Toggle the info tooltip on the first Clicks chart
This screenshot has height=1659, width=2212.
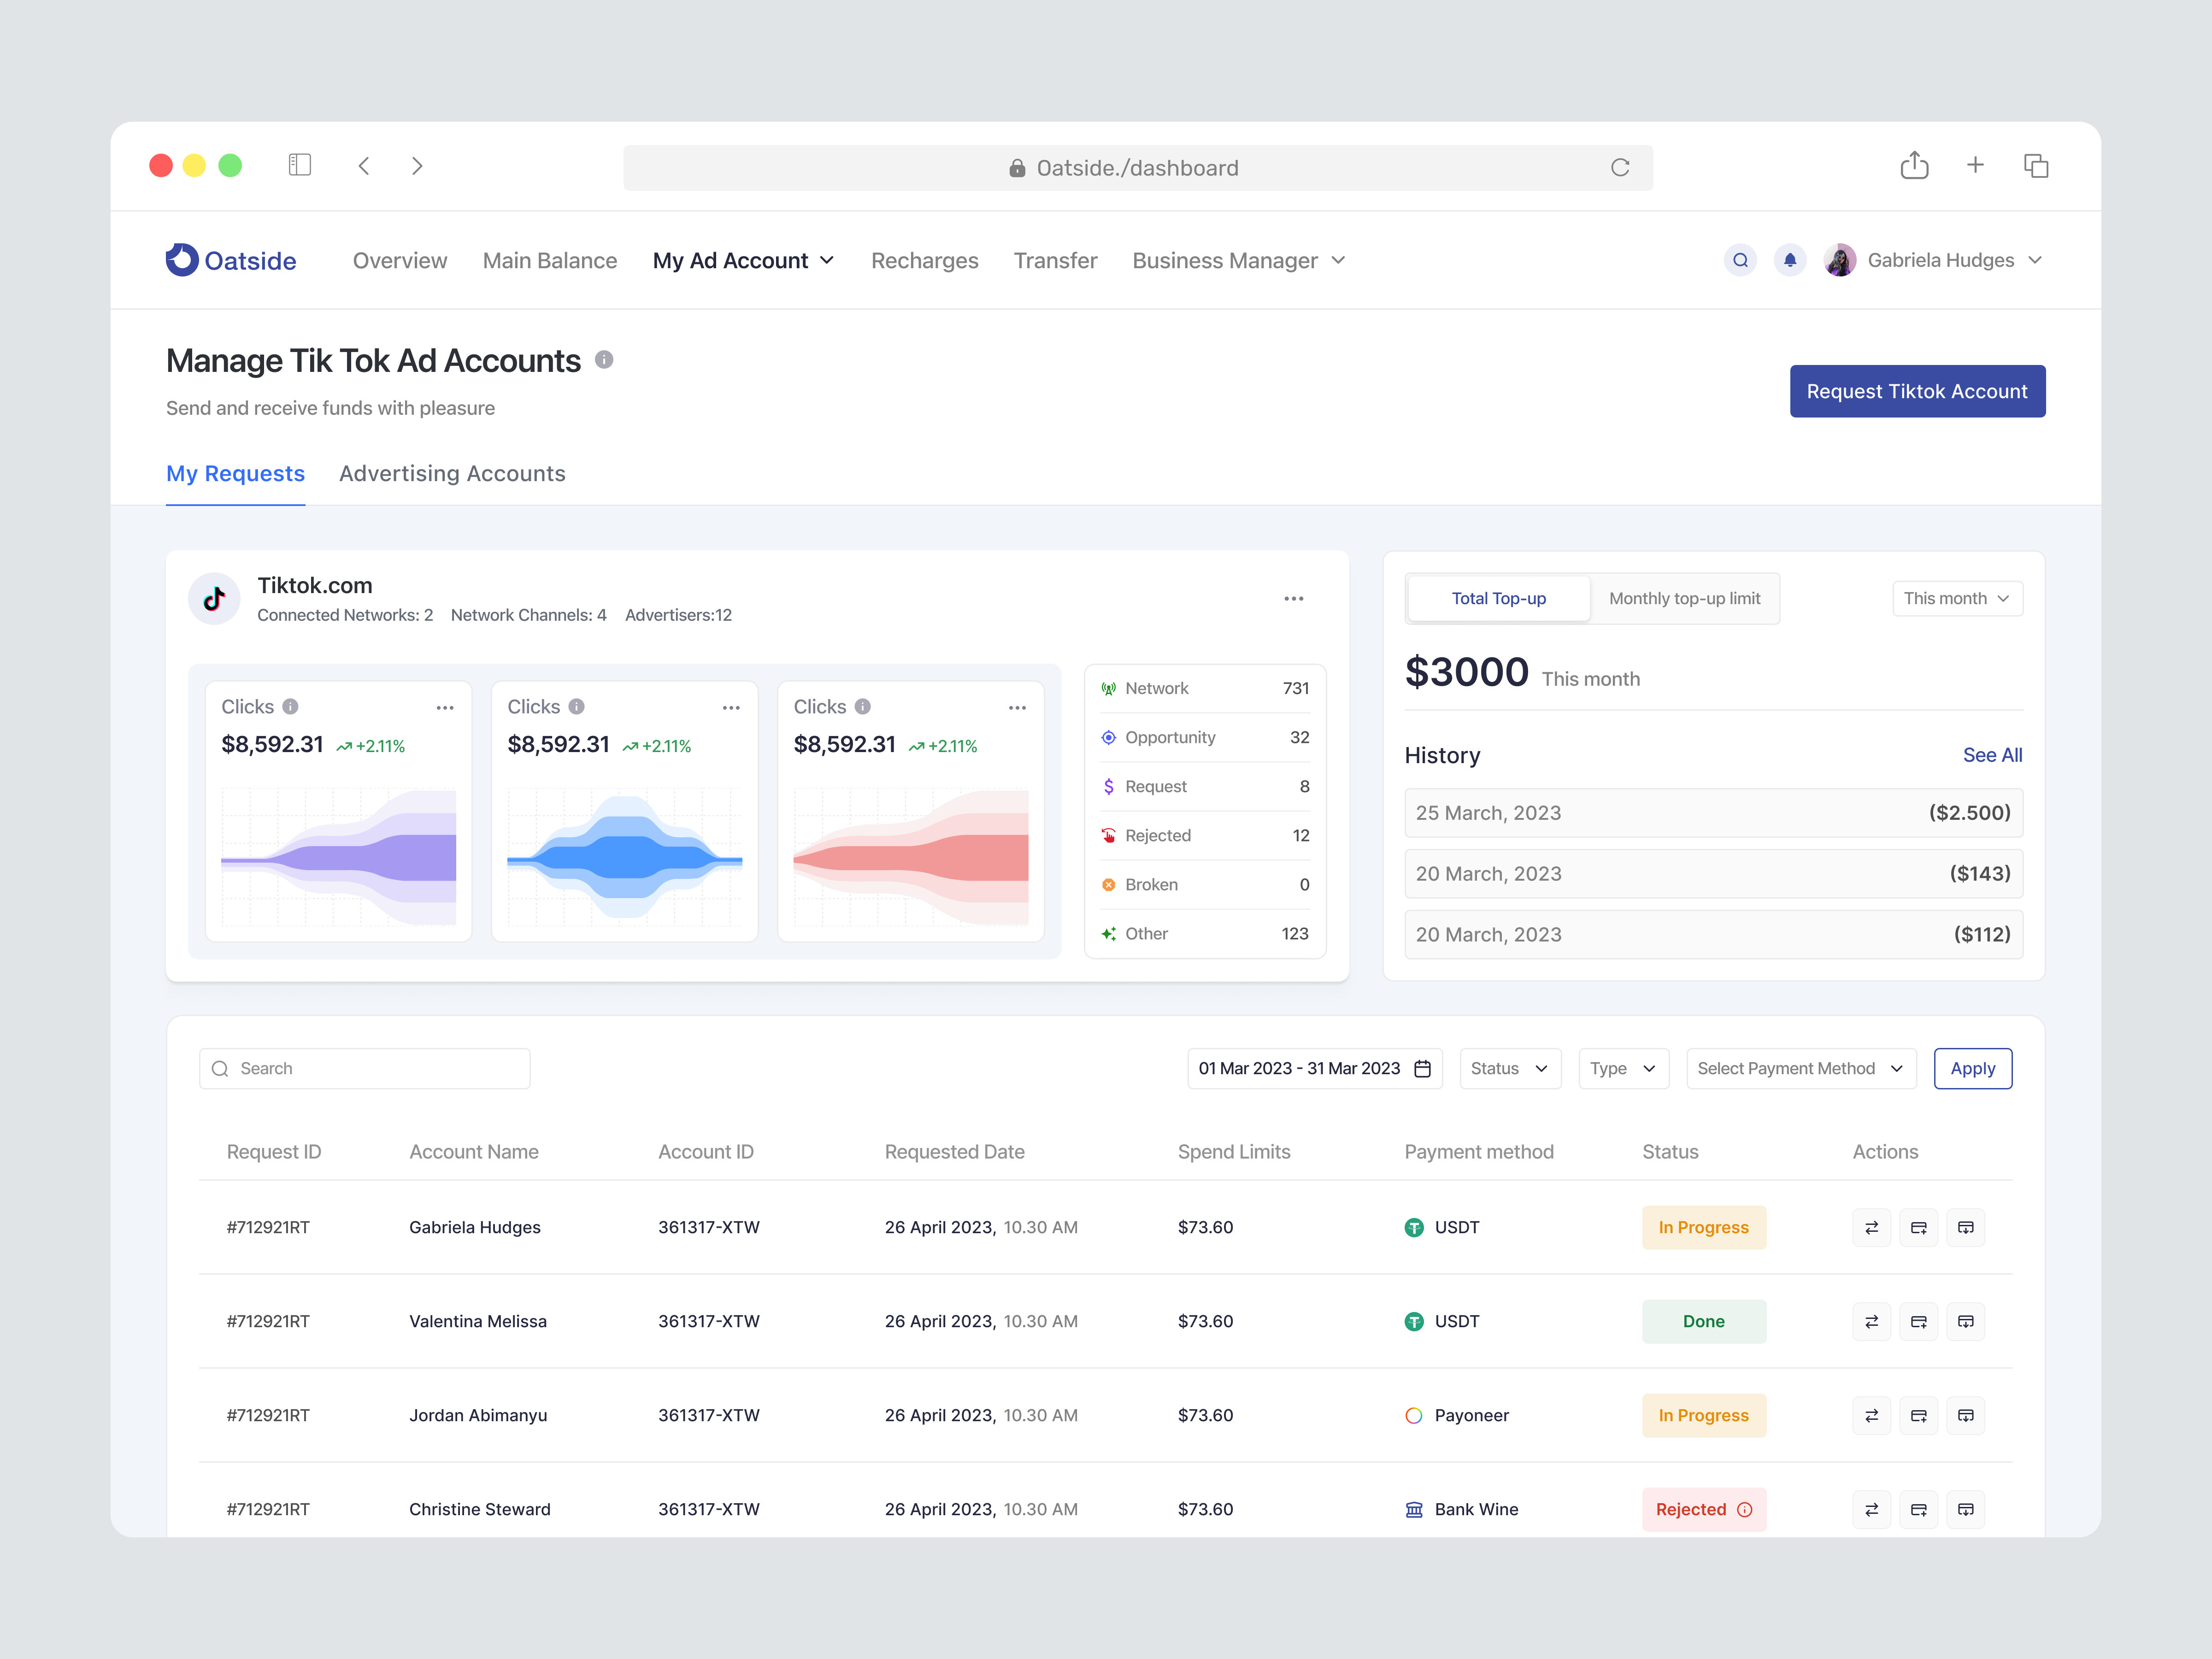291,706
